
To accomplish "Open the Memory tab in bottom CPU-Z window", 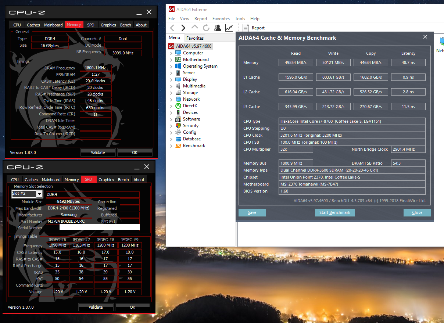I will [72, 180].
